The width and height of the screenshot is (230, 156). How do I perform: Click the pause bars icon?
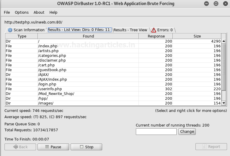pyautogui.click(x=47, y=147)
